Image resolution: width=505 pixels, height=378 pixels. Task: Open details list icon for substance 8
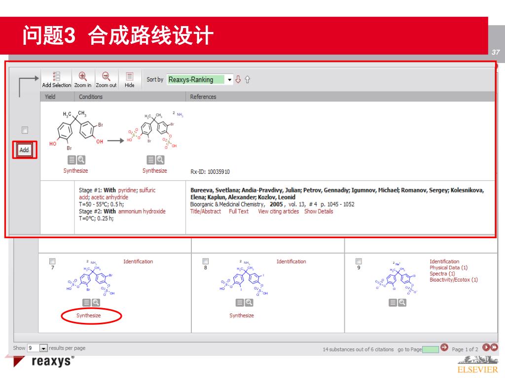(240, 303)
